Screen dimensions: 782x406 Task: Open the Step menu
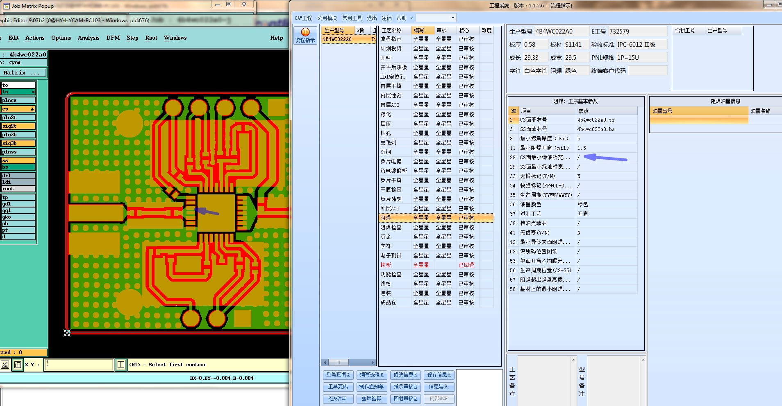132,38
